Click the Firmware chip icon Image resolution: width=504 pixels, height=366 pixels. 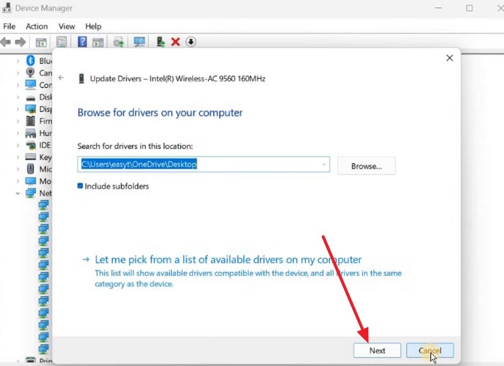[30, 121]
